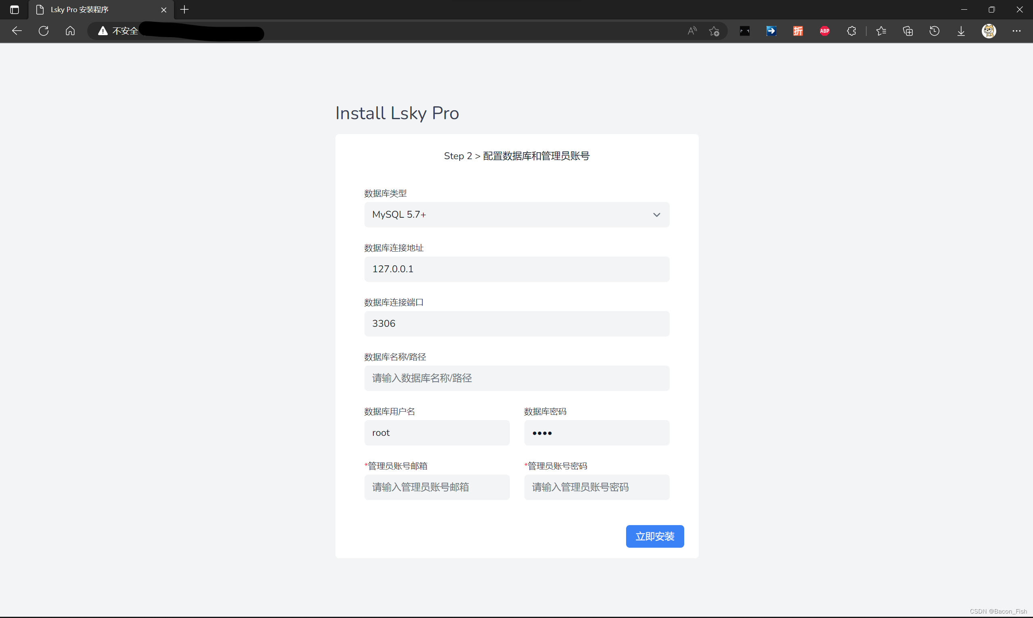Image resolution: width=1033 pixels, height=618 pixels.
Task: Click the Read Aloud icon
Action: pos(692,31)
